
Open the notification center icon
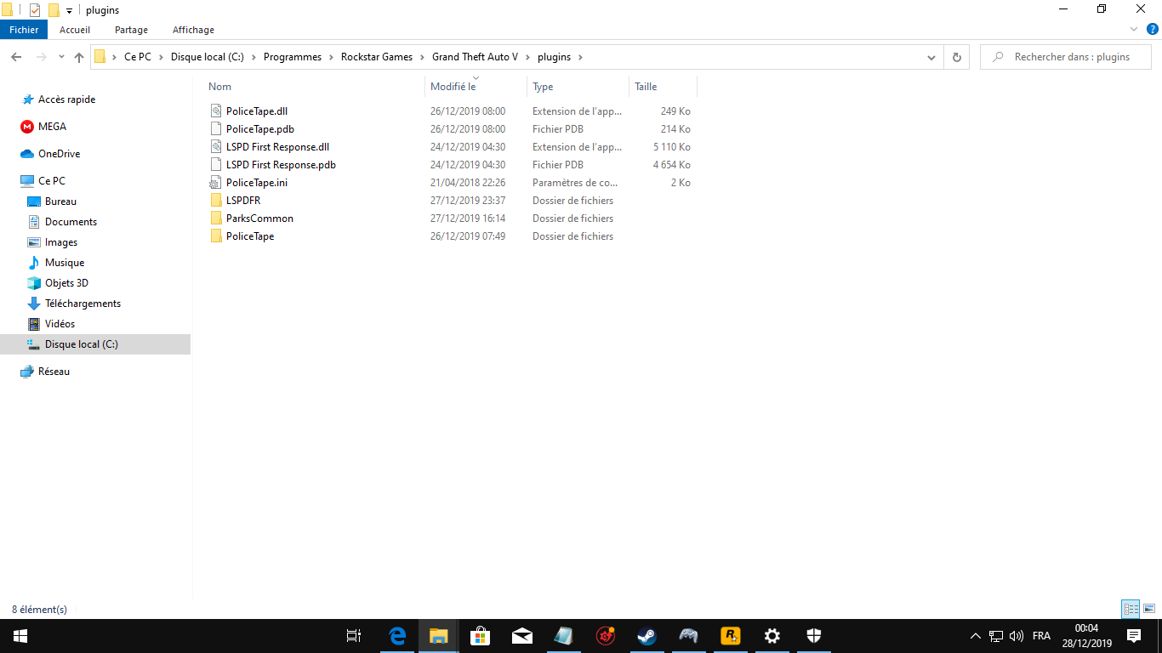1134,636
